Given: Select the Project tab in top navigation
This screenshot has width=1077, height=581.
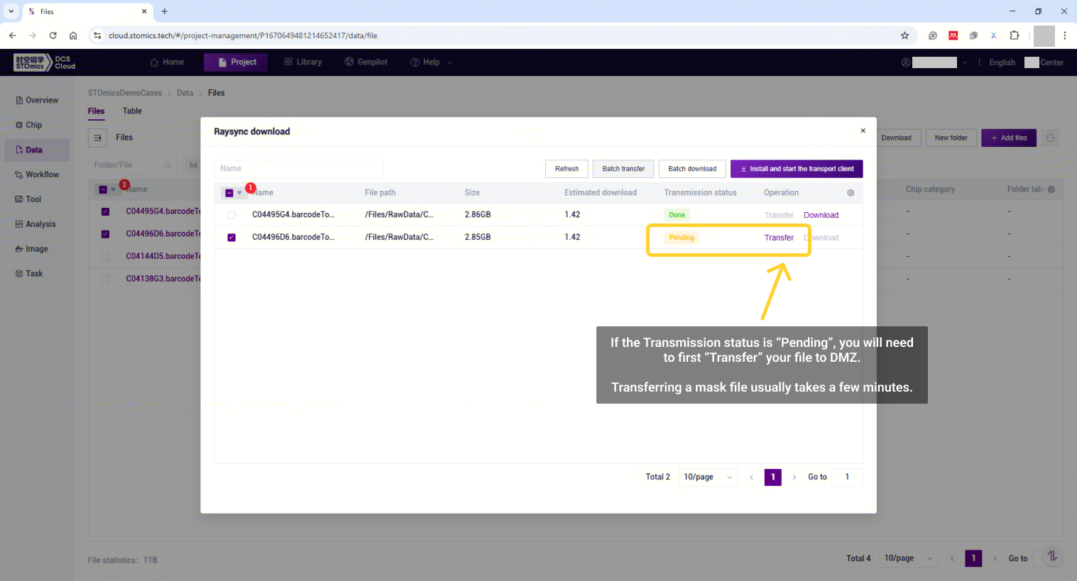Looking at the screenshot, I should point(236,62).
